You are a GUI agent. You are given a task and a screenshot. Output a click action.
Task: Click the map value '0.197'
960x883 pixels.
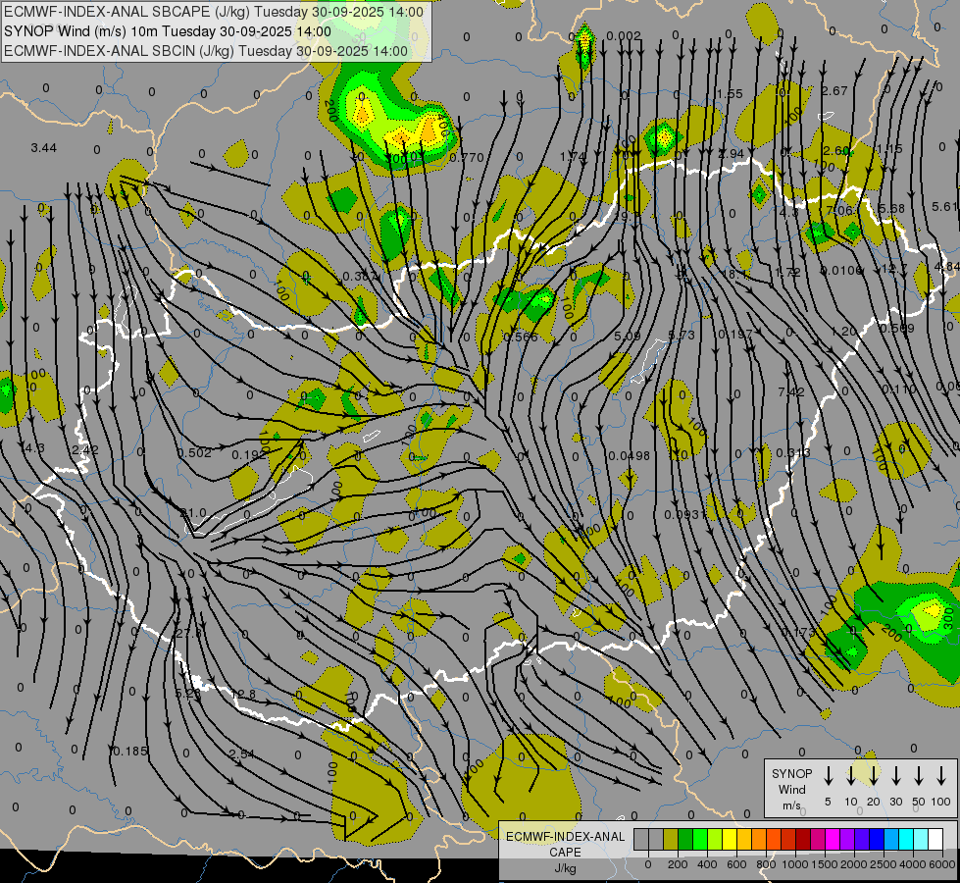pyautogui.click(x=734, y=334)
